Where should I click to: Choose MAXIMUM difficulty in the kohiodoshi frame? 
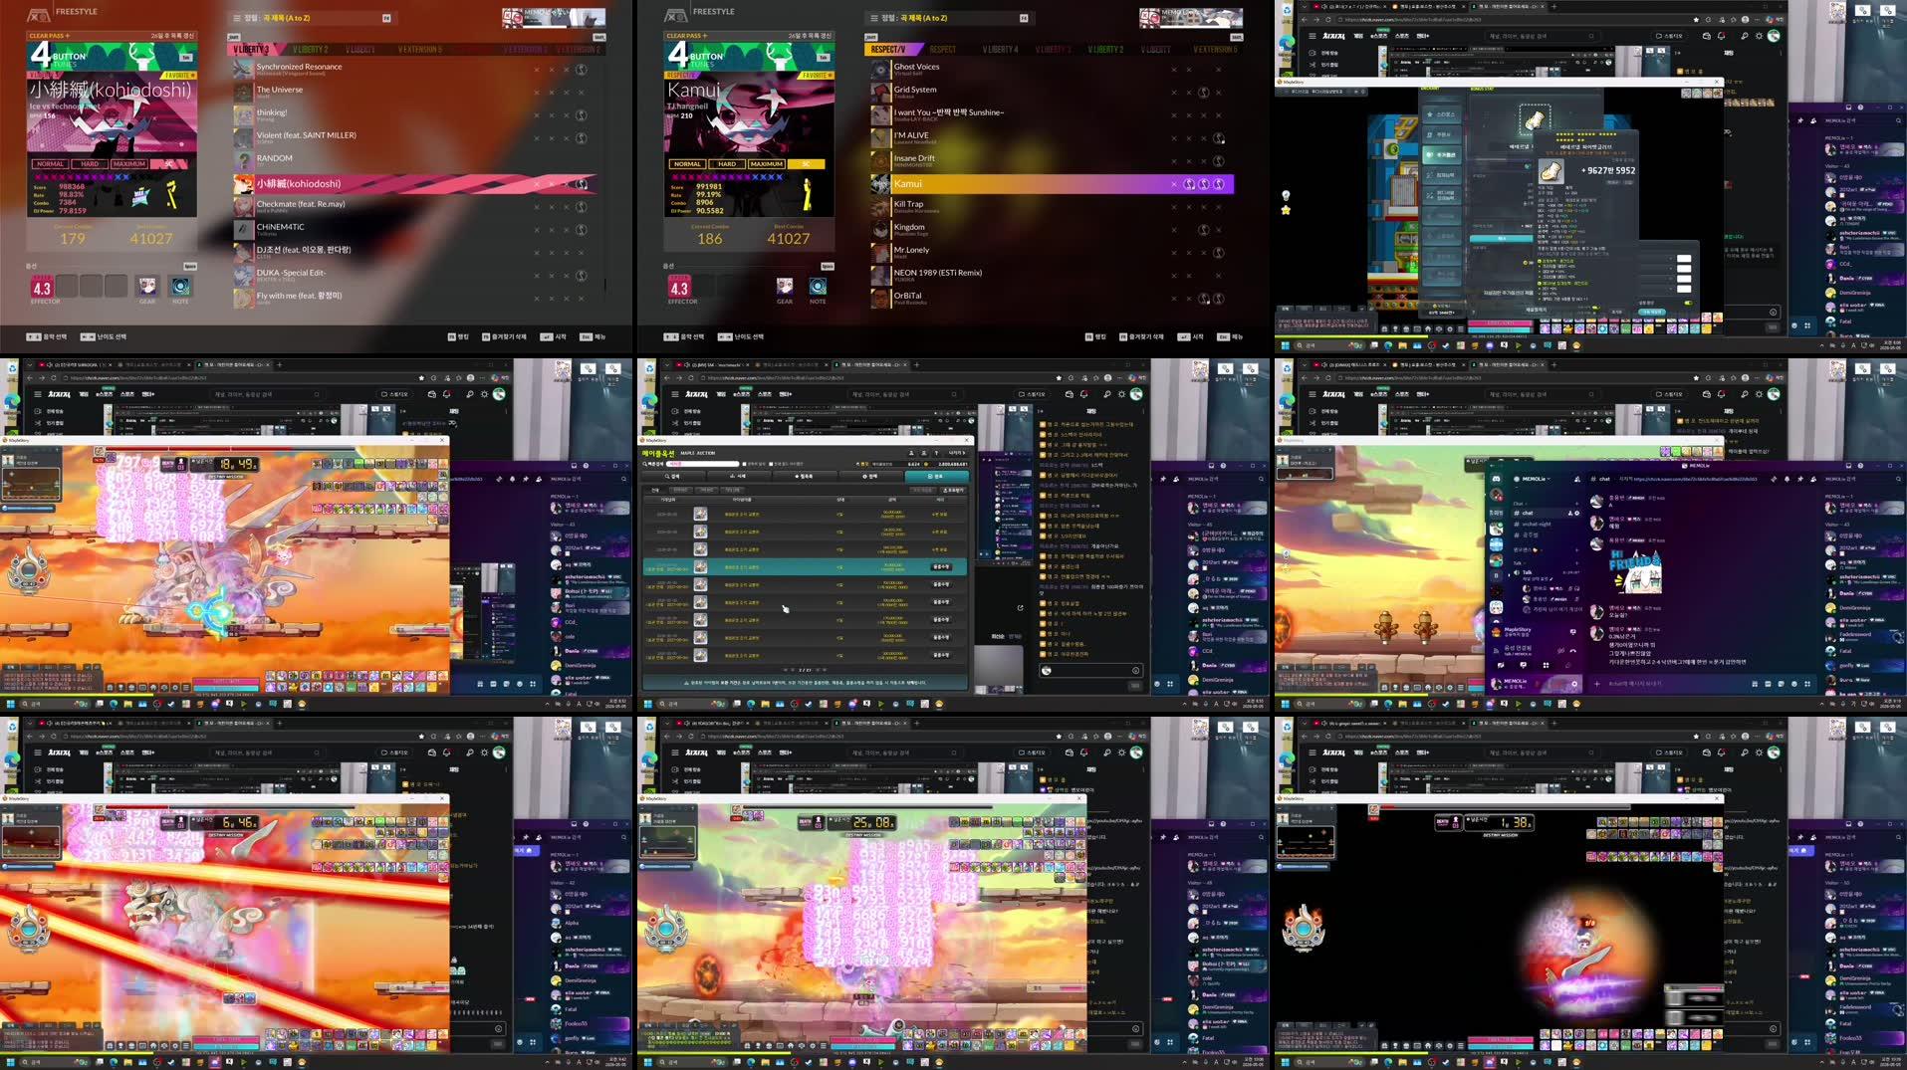[129, 164]
